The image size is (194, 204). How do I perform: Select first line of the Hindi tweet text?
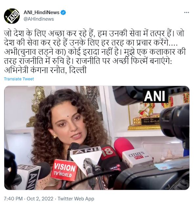(94, 33)
